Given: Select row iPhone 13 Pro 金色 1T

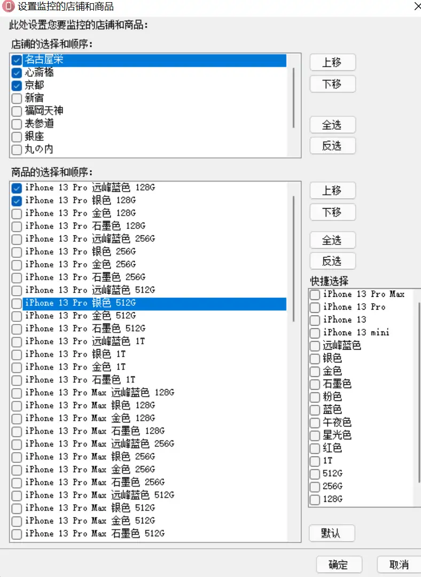Looking at the screenshot, I should pos(149,367).
